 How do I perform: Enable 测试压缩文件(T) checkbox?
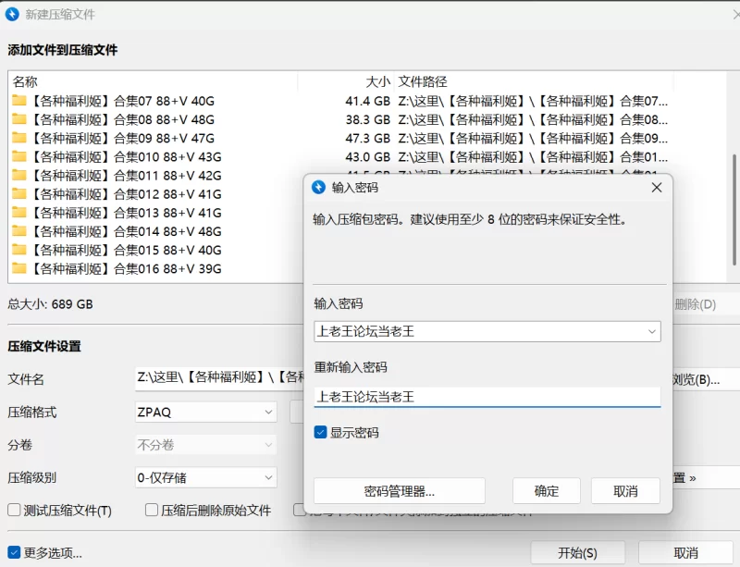point(14,511)
